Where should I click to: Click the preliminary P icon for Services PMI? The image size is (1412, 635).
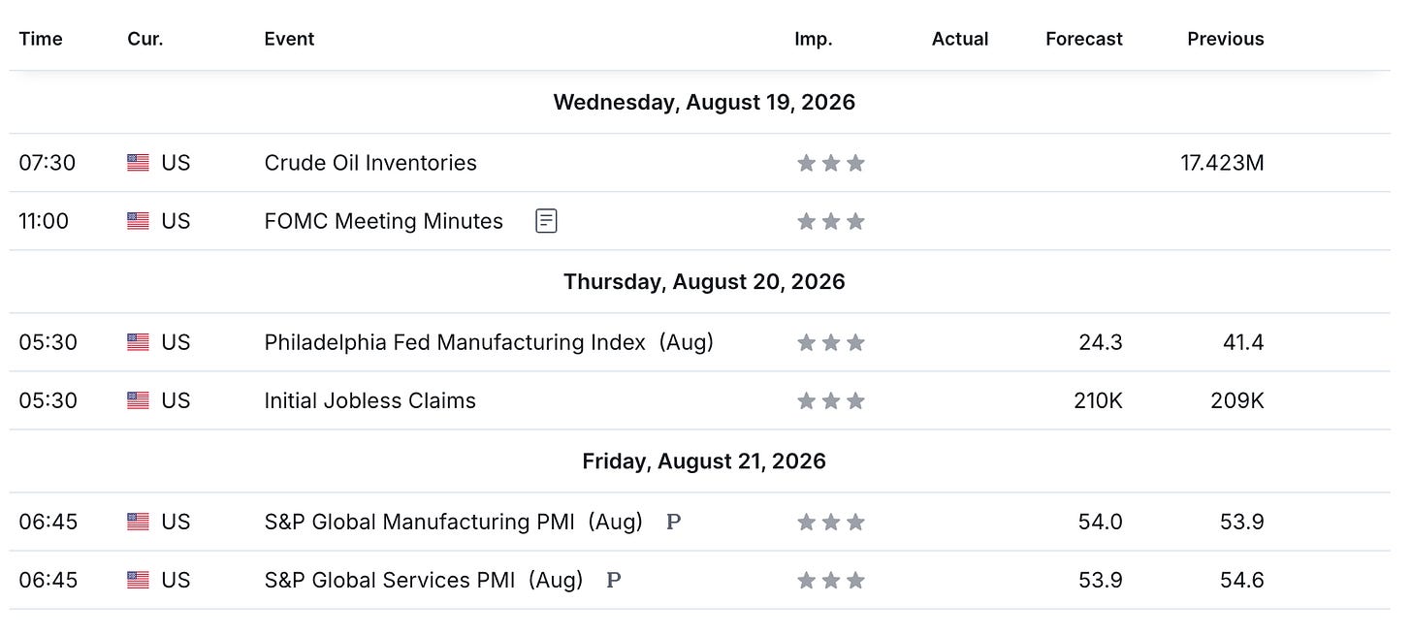tap(613, 580)
